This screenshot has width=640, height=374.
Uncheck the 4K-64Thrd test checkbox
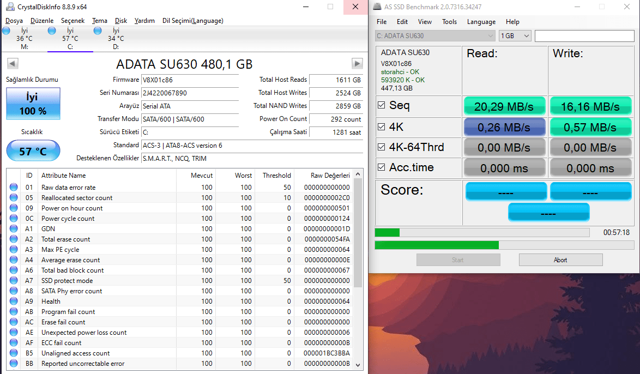381,147
